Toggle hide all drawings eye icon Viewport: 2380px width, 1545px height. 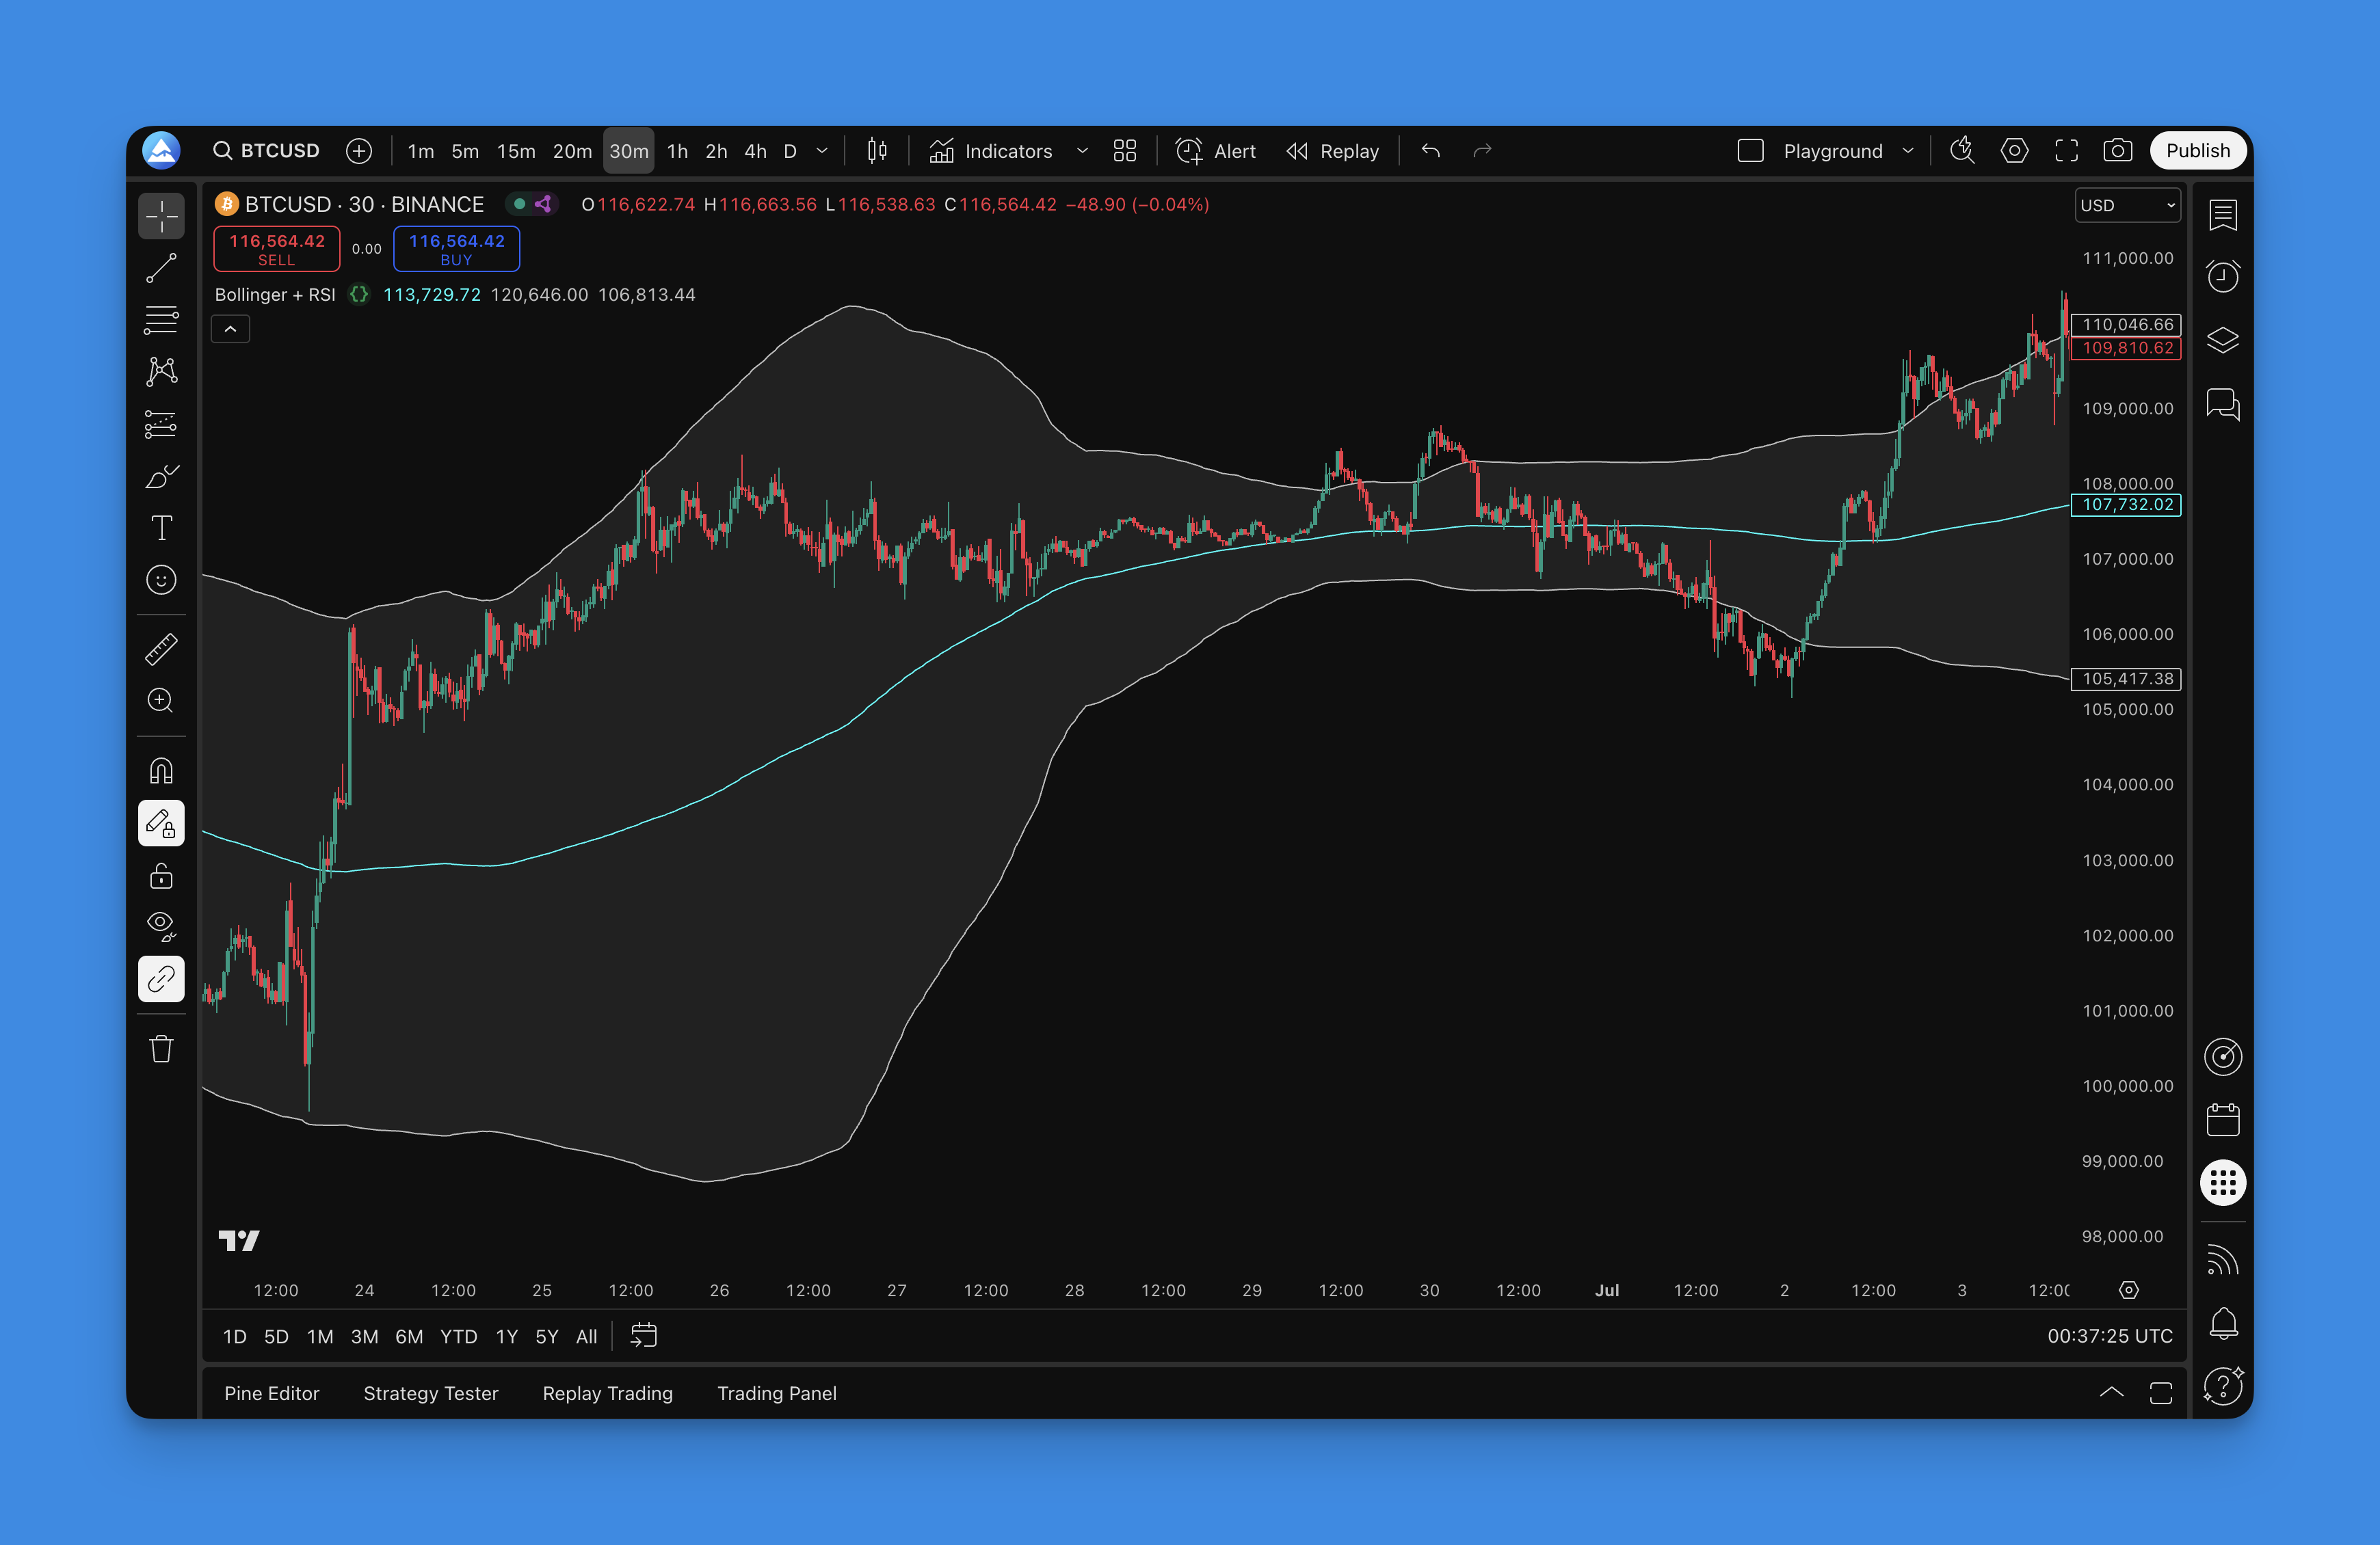tap(161, 926)
